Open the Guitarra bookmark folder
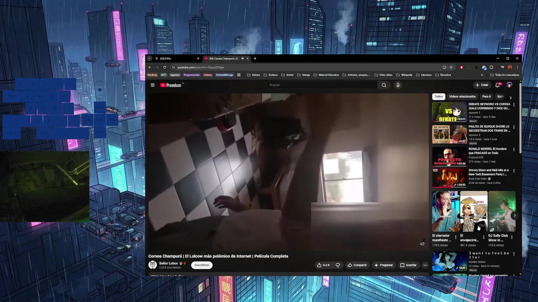The height and width of the screenshot is (302, 538). [271, 75]
